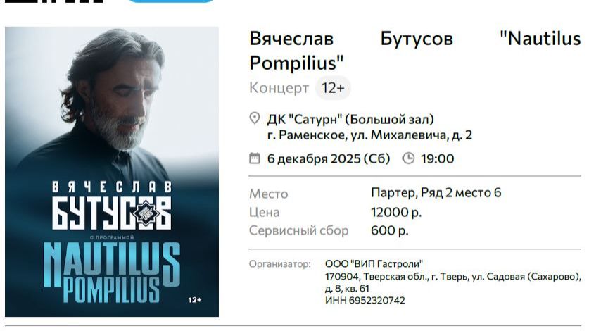Click the date 6 декабря 2025 (Сб)
Screen dimensions: 589x331
329,158
